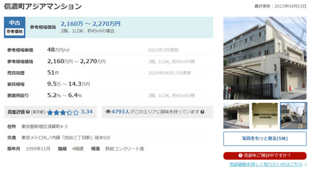Open the 資産評価 link

click(16, 112)
